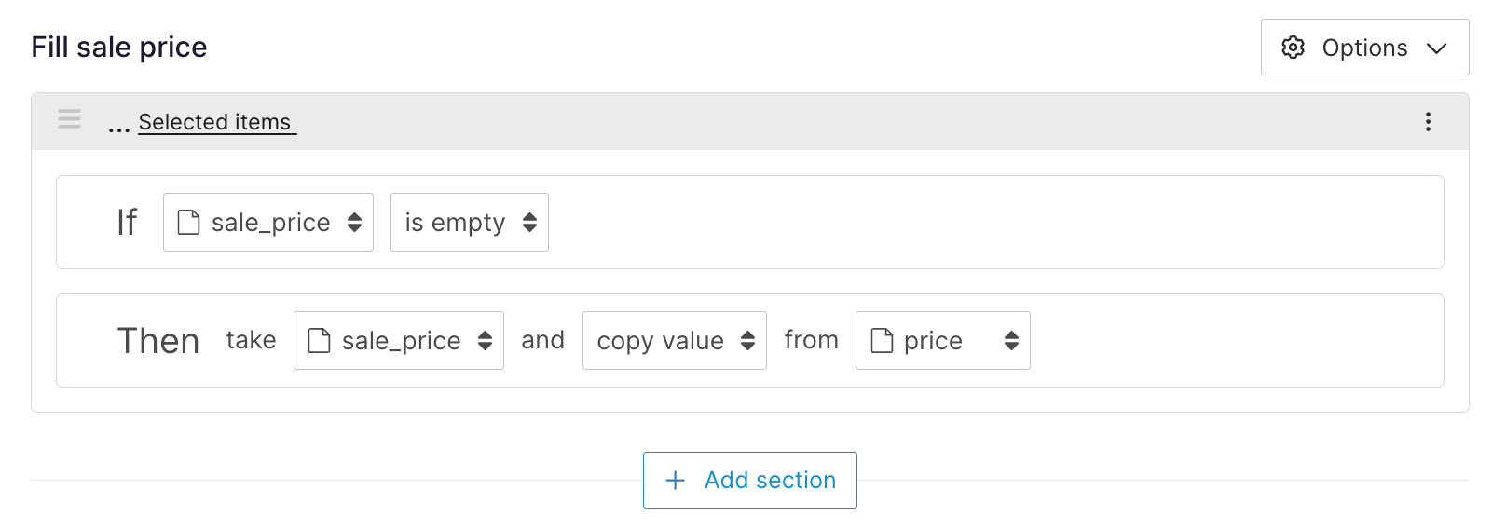Viewport: 1493px width, 531px height.
Task: Open the Selected items link
Action: (x=215, y=122)
